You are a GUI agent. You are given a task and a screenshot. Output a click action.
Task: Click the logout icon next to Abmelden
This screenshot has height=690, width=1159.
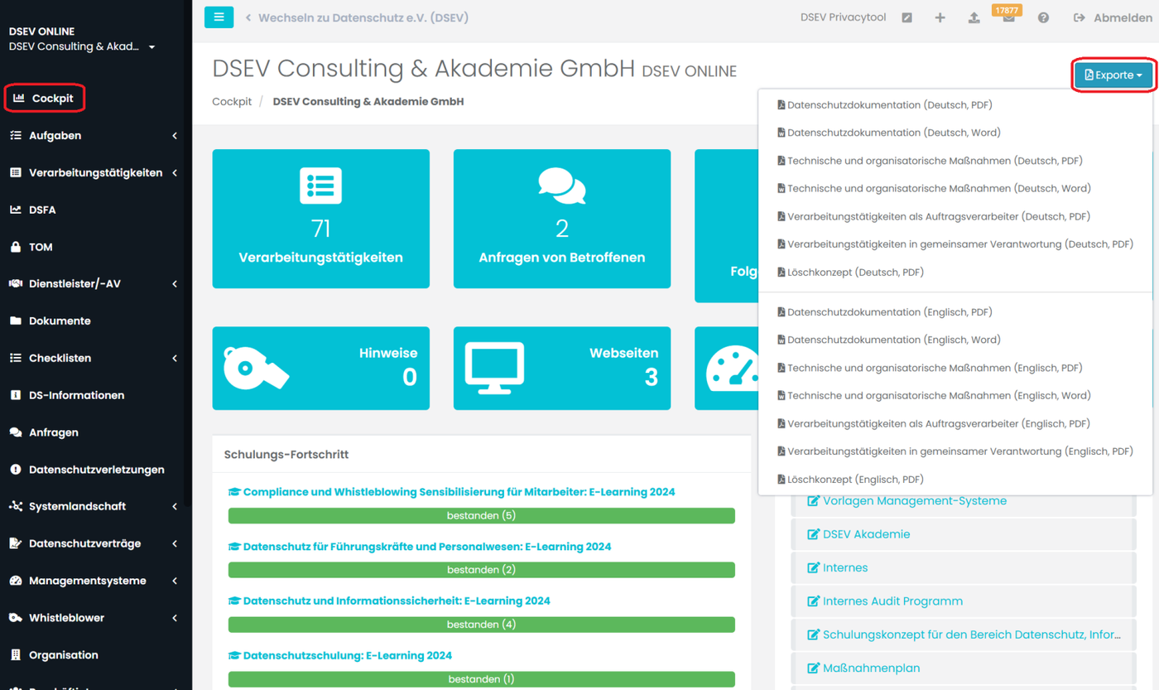(1080, 17)
